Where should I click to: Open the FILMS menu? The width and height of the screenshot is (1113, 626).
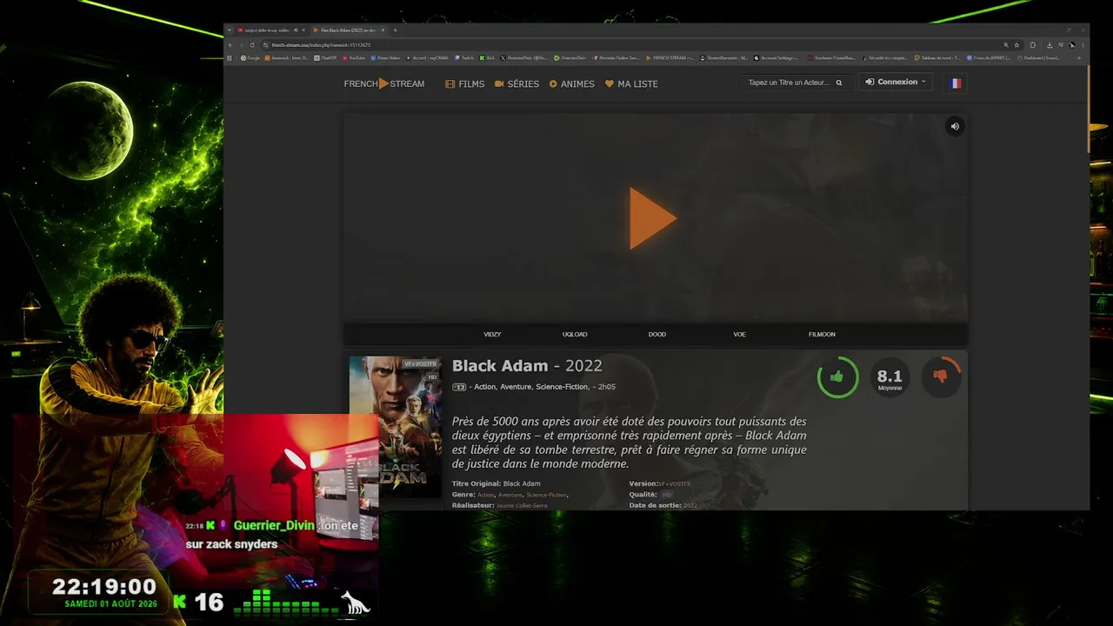coord(465,83)
